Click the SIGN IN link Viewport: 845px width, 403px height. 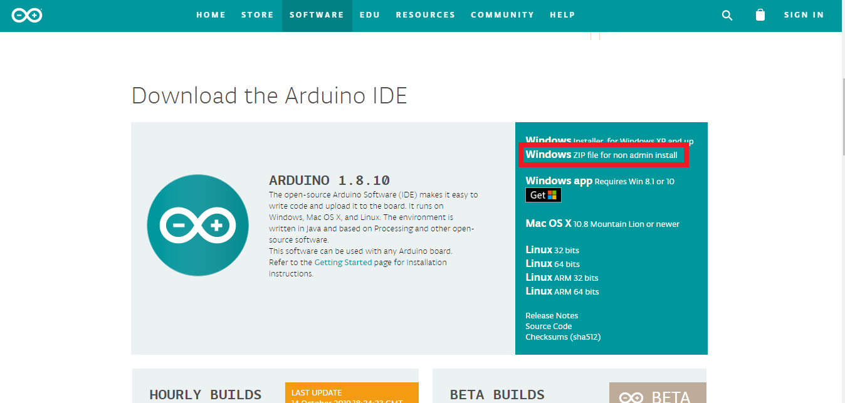point(804,15)
